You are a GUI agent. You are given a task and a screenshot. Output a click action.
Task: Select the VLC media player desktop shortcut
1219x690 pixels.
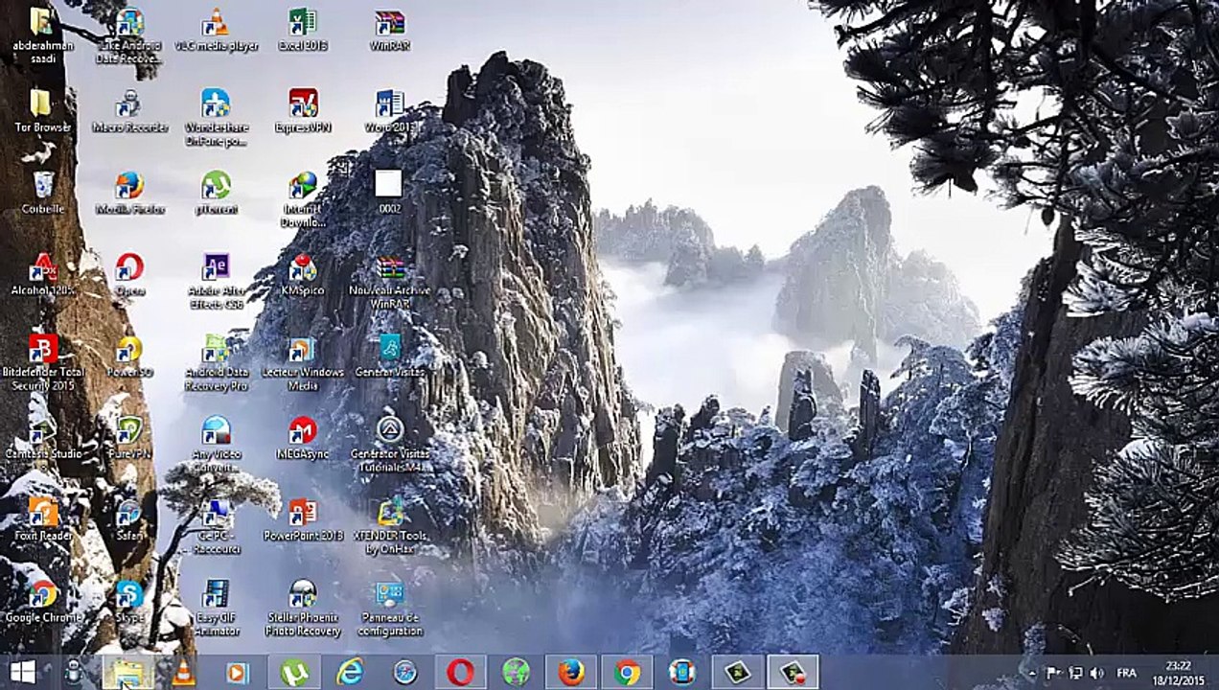click(x=216, y=29)
